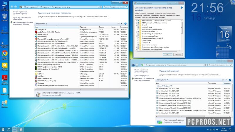Open notification center icon in taskbar
The width and height of the screenshot is (235, 132).
pos(230,129)
